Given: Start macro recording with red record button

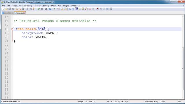Looking at the screenshot, I should point(97,9).
